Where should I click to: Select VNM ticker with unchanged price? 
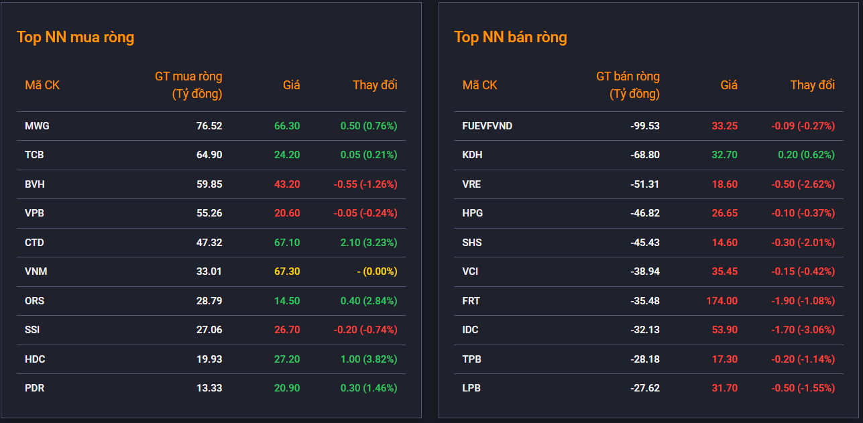[36, 271]
